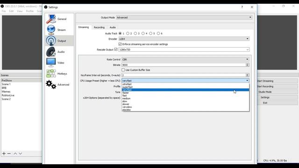Select audio track 6 radio button
Image resolution: width=299 pixels, height=168 pixels.
point(158,33)
